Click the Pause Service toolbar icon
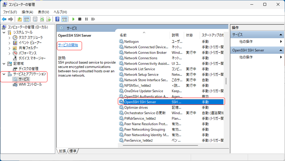 (x=86, y=19)
